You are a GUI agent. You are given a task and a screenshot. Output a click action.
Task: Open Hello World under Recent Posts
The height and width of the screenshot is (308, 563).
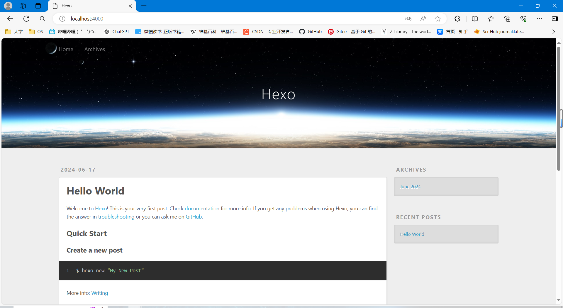(x=412, y=234)
